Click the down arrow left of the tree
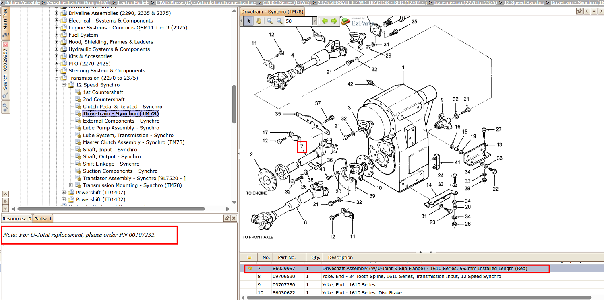 click(x=5, y=208)
